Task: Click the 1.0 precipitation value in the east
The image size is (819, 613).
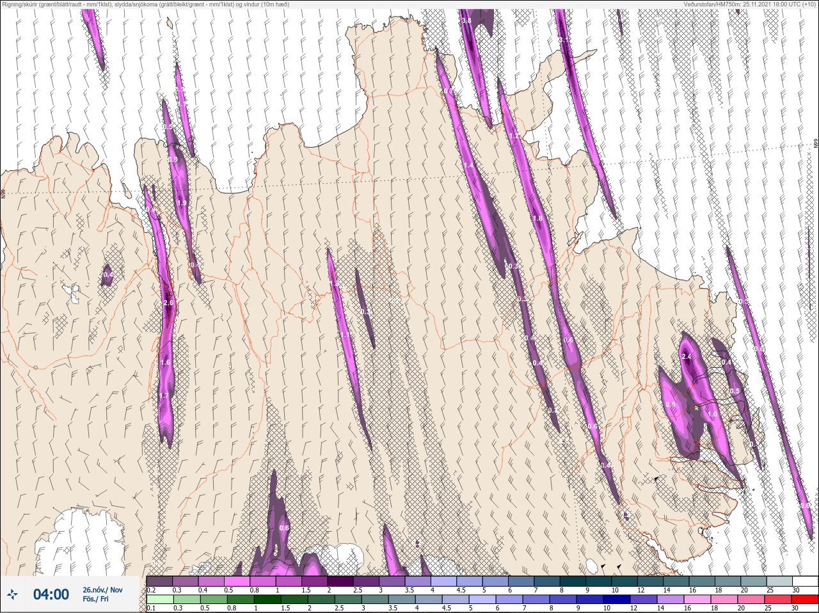Action: pyautogui.click(x=712, y=414)
